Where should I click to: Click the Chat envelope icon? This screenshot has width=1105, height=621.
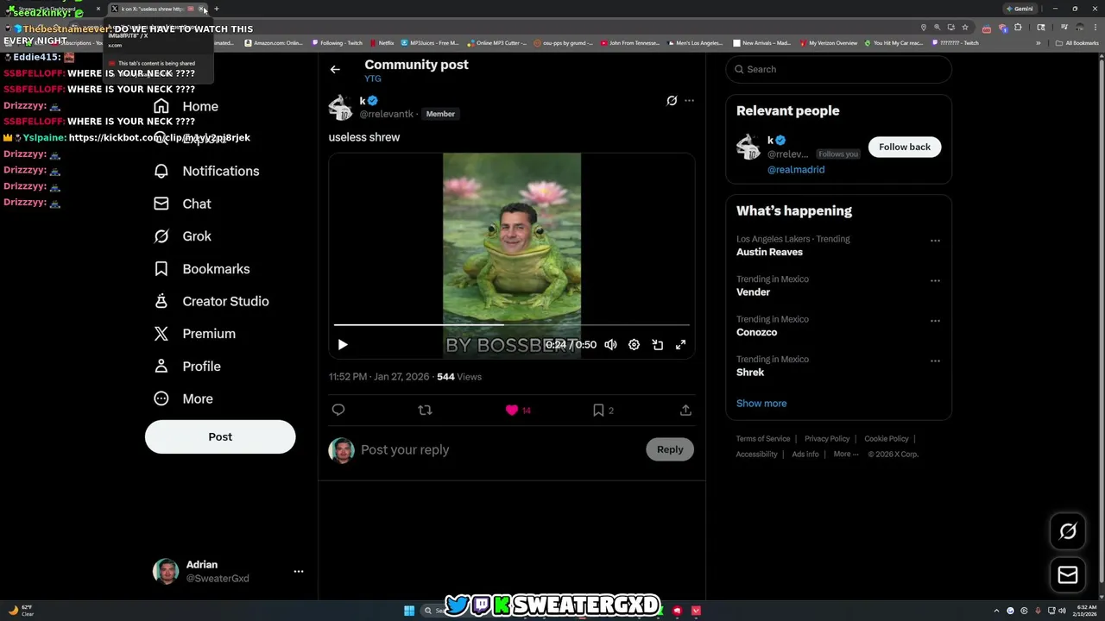point(161,204)
